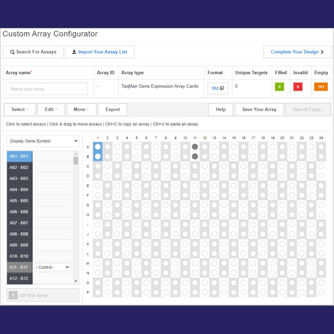Open the 192 Format selector

[218, 88]
